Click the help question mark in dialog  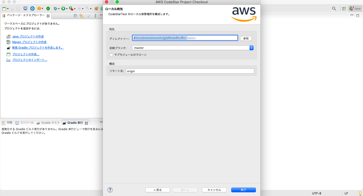pyautogui.click(x=110, y=190)
